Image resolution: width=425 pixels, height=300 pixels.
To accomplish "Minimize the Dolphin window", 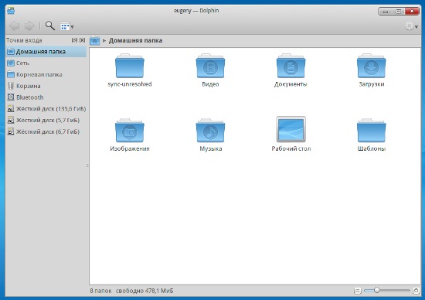I will (x=385, y=12).
